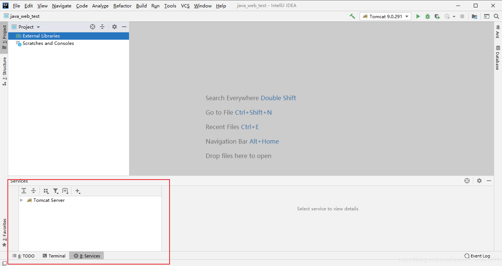Open the Help menu

[x=221, y=6]
